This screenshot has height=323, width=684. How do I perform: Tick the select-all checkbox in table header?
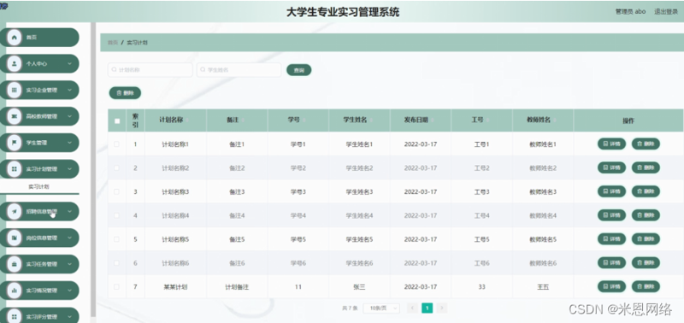click(117, 120)
